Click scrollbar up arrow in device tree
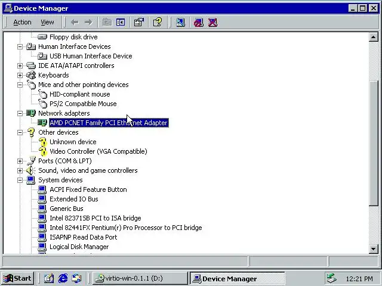This screenshot has width=382, height=286. coord(374,37)
